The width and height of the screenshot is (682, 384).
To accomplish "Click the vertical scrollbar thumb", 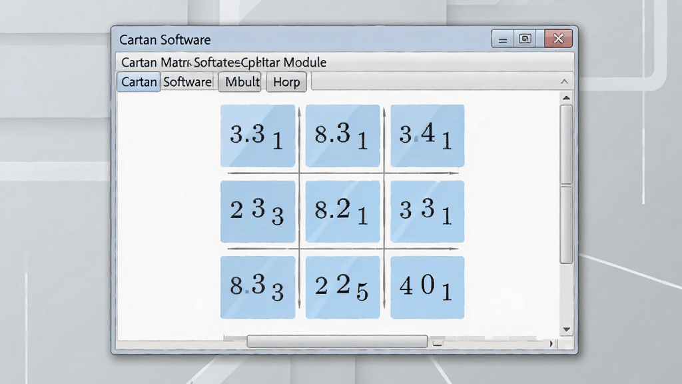I will pyautogui.click(x=566, y=184).
